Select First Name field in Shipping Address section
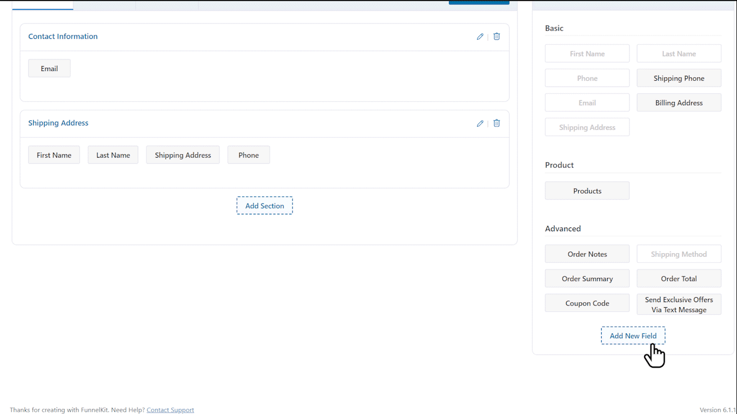 (54, 155)
